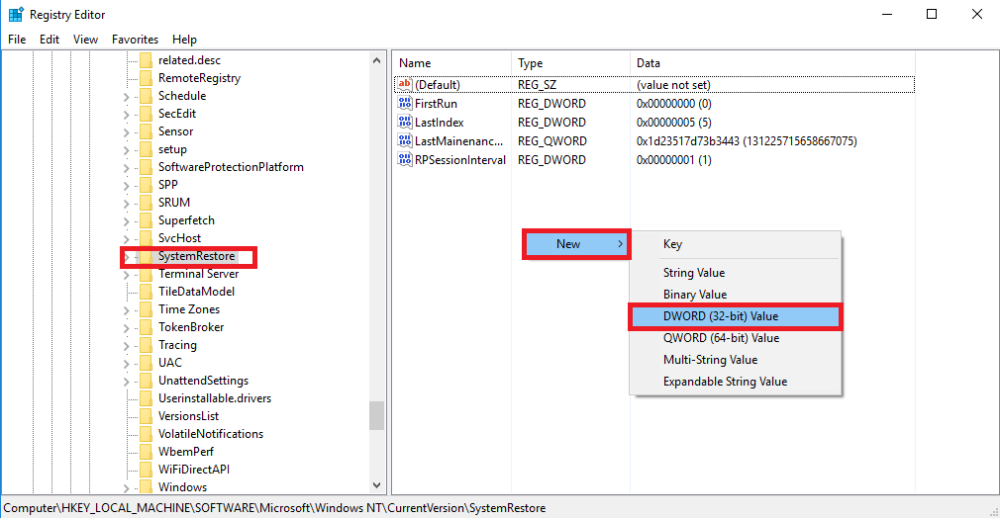Open the File menu
Screen dimensions: 1000x518
(17, 40)
